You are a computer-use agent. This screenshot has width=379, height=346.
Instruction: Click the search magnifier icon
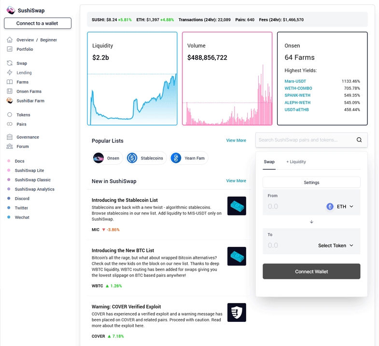pos(359,140)
